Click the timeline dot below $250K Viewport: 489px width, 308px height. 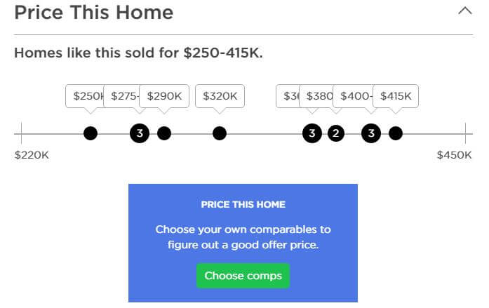pos(91,133)
